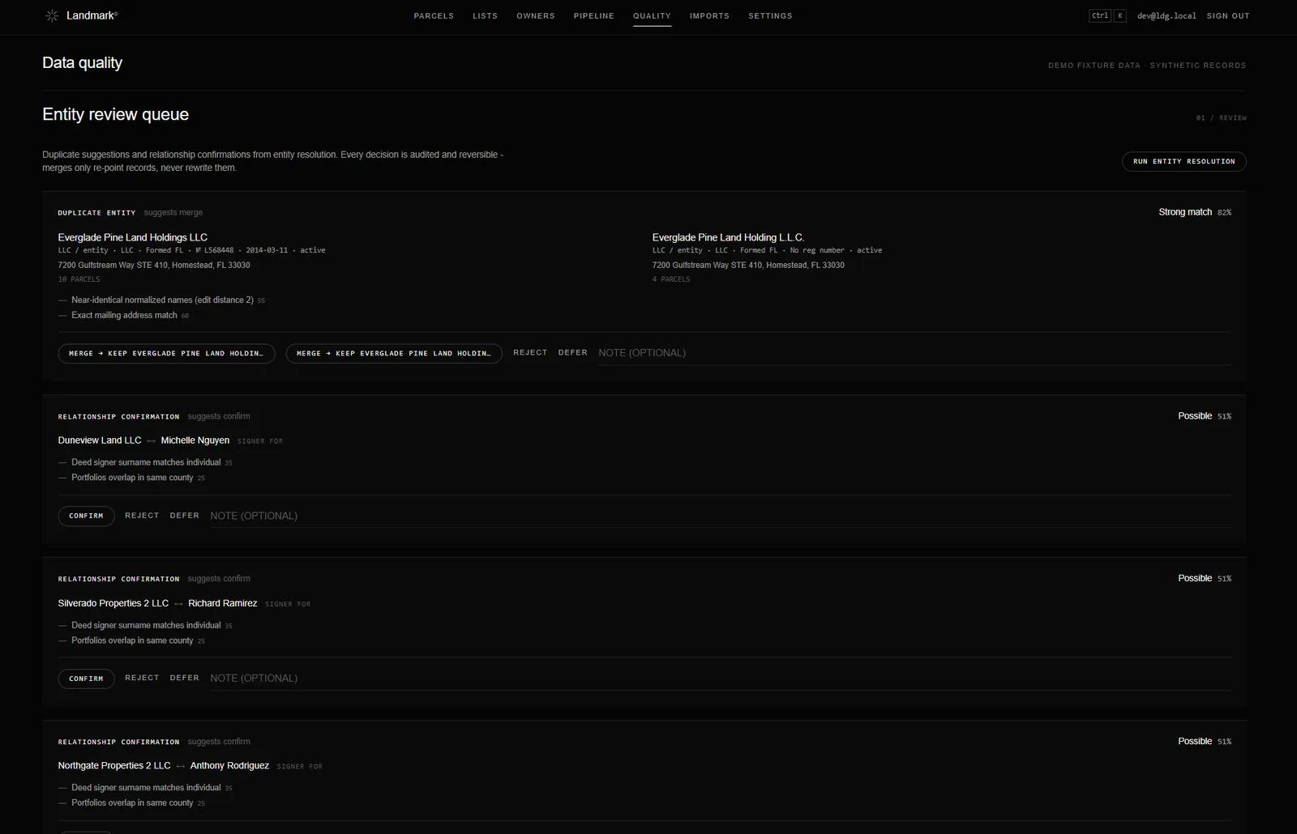The image size is (1297, 834).
Task: Open the Parcels nav tab
Action: [434, 16]
